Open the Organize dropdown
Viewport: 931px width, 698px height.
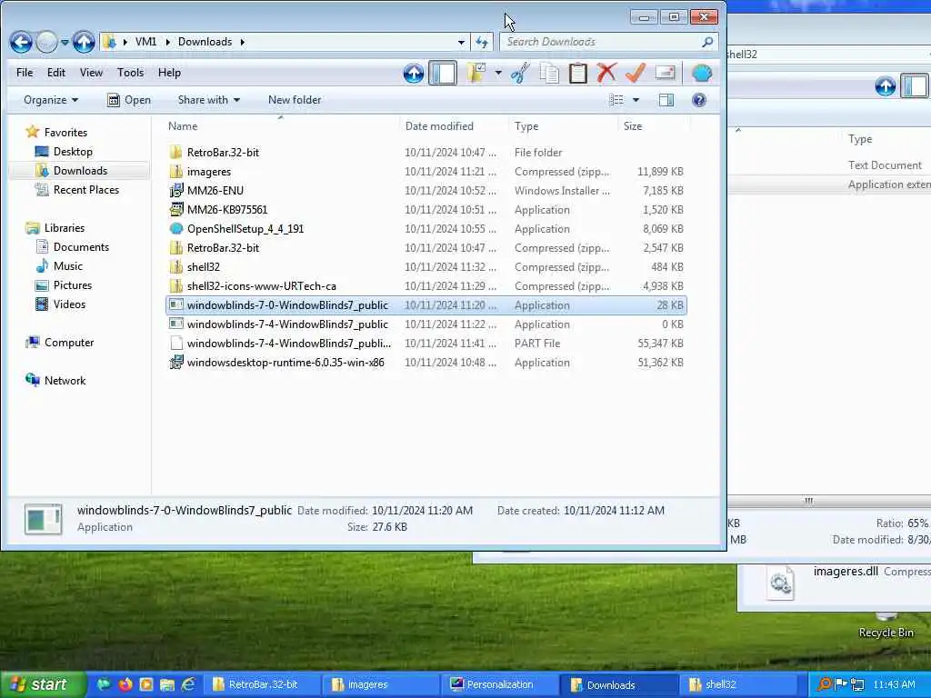click(x=51, y=100)
